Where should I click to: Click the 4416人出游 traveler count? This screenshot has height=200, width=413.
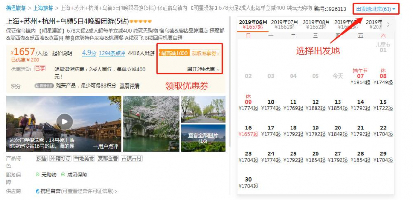[141, 53]
